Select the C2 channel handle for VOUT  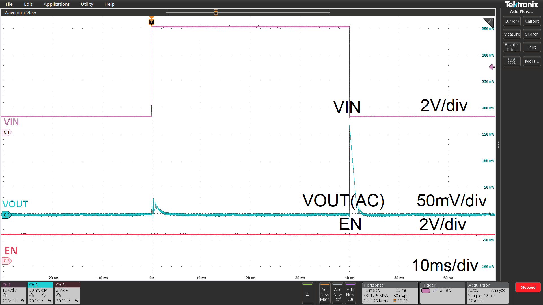point(6,215)
